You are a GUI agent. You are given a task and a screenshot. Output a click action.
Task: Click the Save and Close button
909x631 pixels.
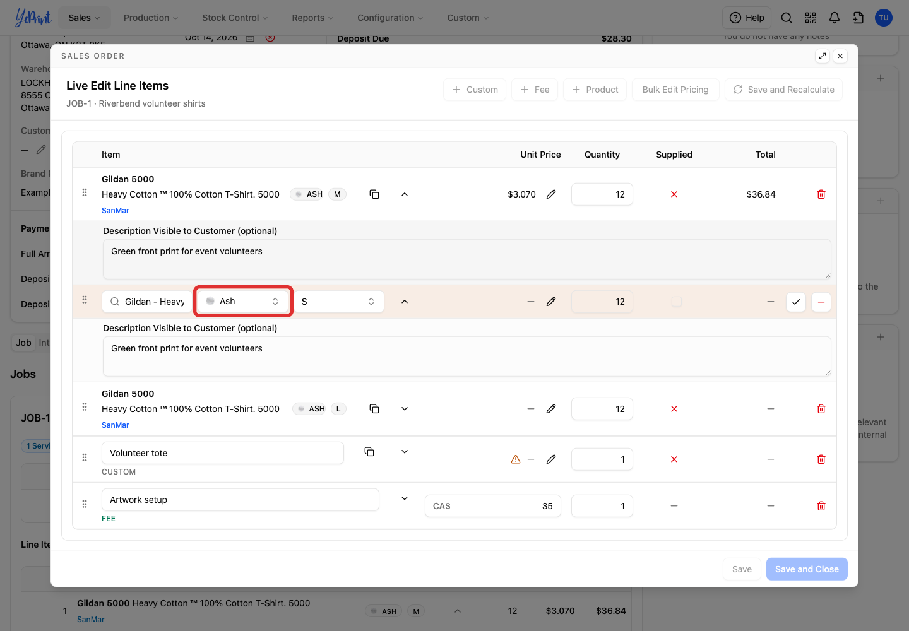click(x=807, y=569)
